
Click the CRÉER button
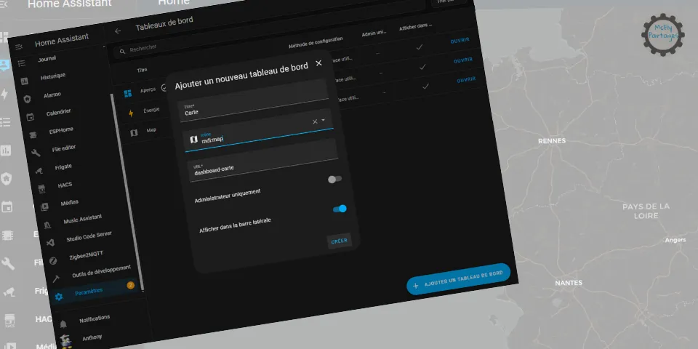340,241
